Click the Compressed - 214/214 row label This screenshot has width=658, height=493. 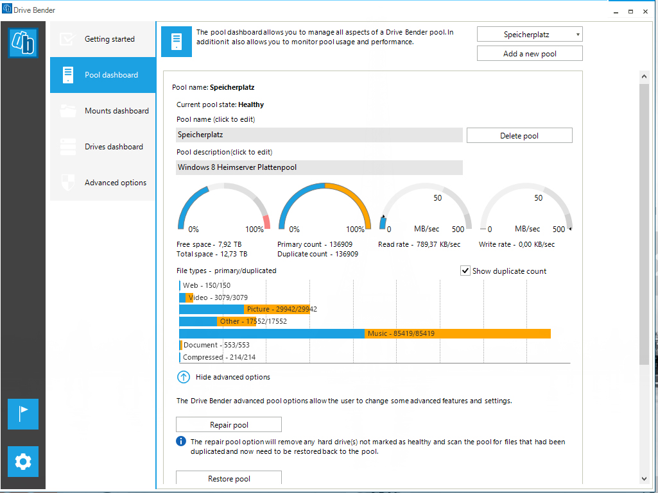(x=219, y=357)
